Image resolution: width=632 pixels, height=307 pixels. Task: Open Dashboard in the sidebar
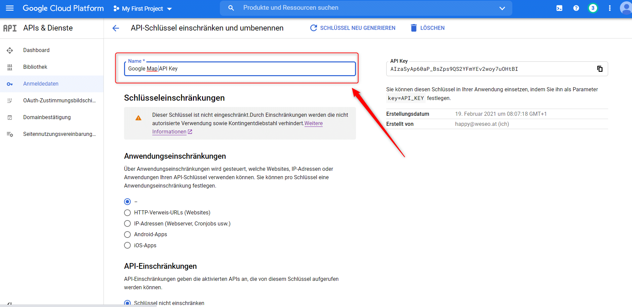tap(52, 50)
